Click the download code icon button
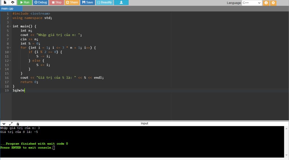 121,3
